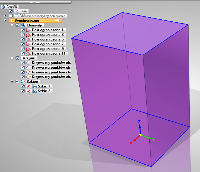The image size is (200, 172).
Task: Click the blue sketch icon of Szkic 1
Action: (35, 86)
